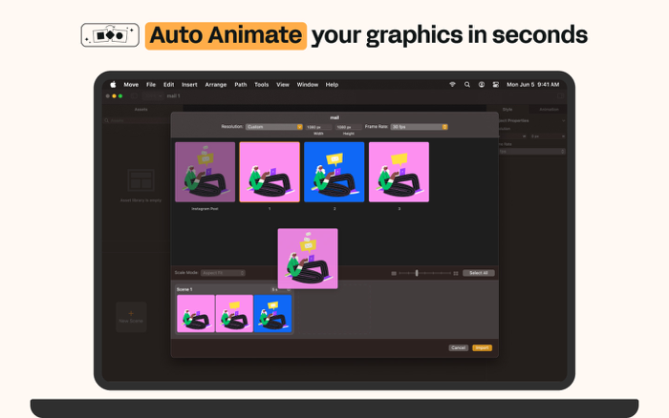Click the second pink frame in Scene 1
The width and height of the screenshot is (669, 418).
pos(234,314)
